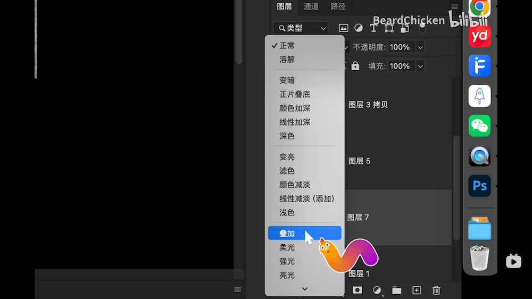This screenshot has height=299, width=532.
Task: Click the lock all icon
Action: 355,65
